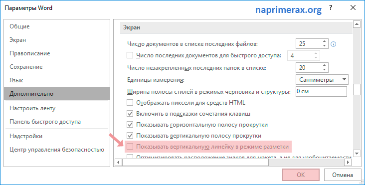The height and width of the screenshot is (185, 365).
Task: Uncheck 'Показывать горизонтальную полосу прокрутки'
Action: pyautogui.click(x=130, y=125)
